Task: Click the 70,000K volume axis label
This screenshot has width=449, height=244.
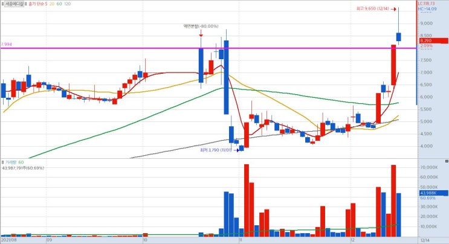Action: coord(429,167)
